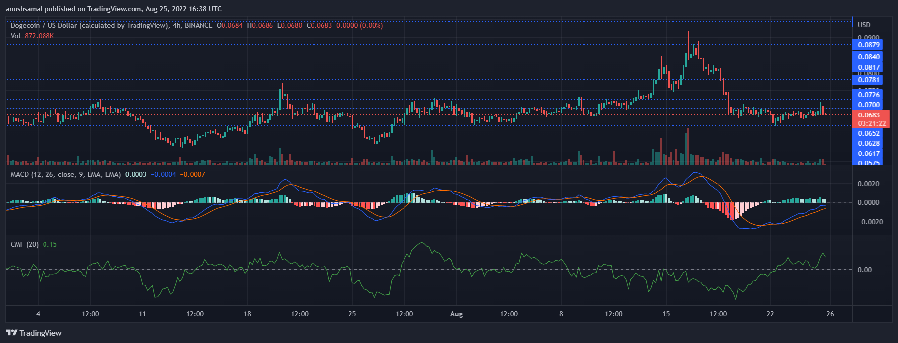The image size is (898, 343).
Task: Select the 0.0879 price level label
Action: [868, 45]
